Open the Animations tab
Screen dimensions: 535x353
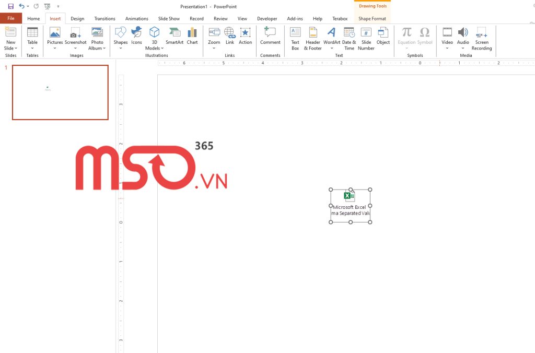(x=136, y=18)
